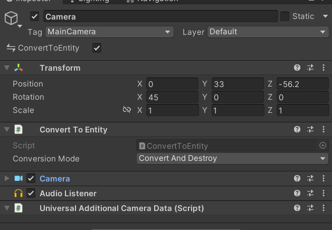Open Audio Listener help reference icon

297,194
